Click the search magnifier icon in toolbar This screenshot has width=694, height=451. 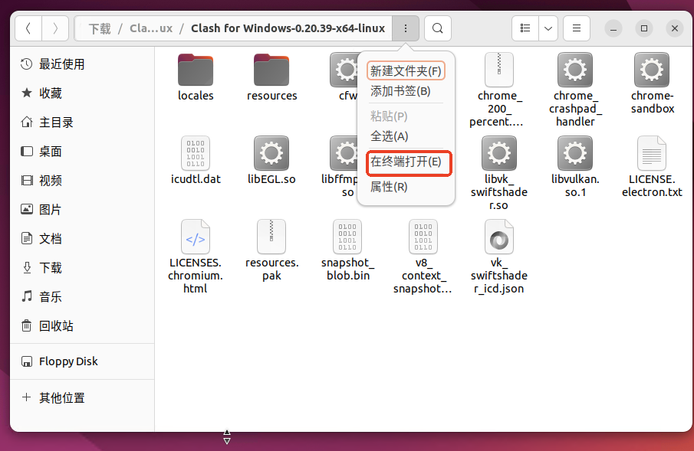click(x=437, y=29)
